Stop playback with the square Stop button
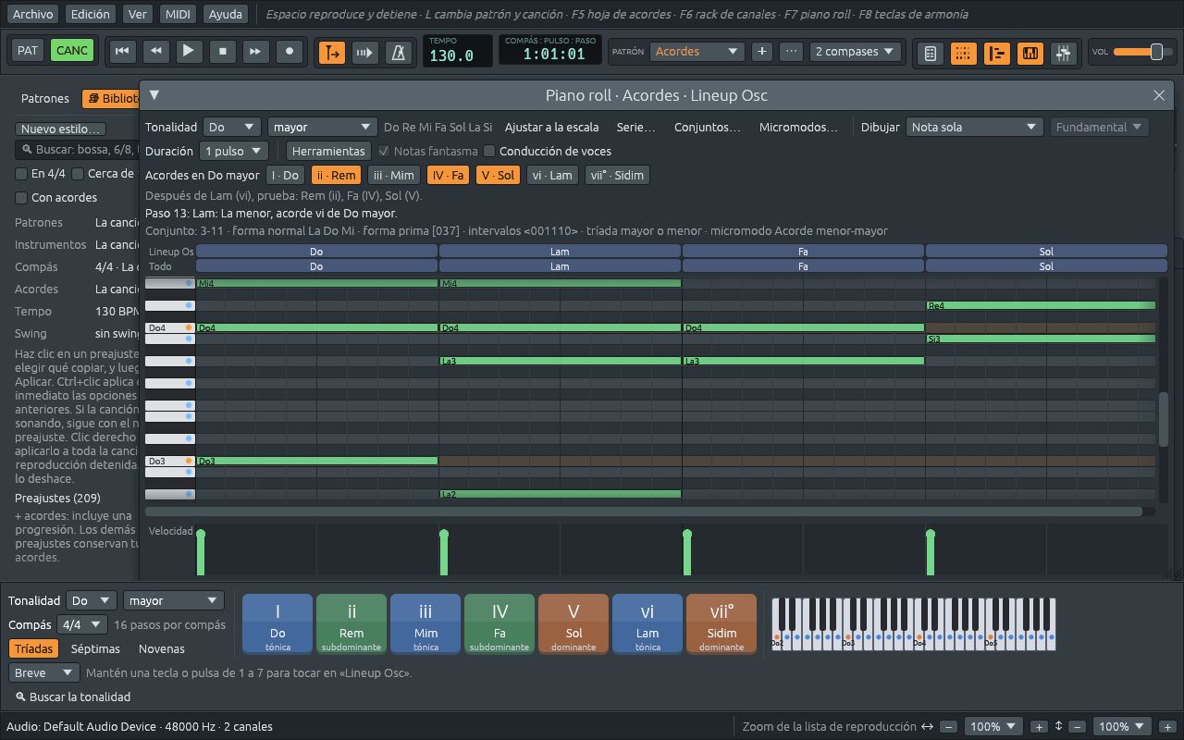The height and width of the screenshot is (740, 1184). (223, 52)
